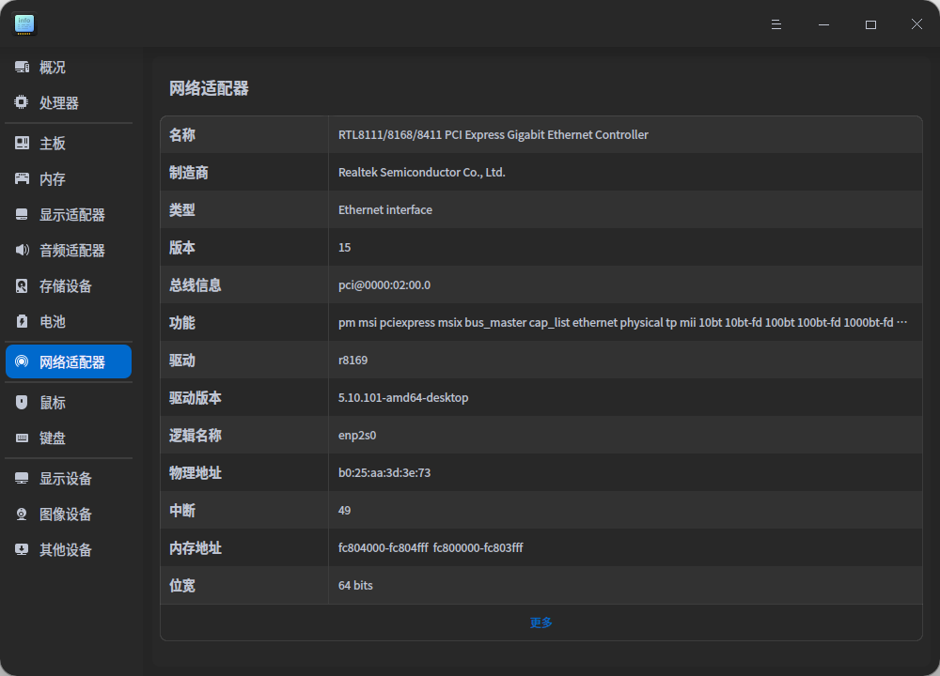940x676 pixels.
Task: Open the hamburger menu at top right
Action: 775,24
